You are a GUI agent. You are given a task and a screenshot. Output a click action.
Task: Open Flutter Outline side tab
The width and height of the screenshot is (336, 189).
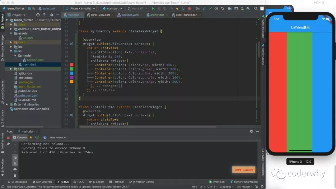click(263, 55)
